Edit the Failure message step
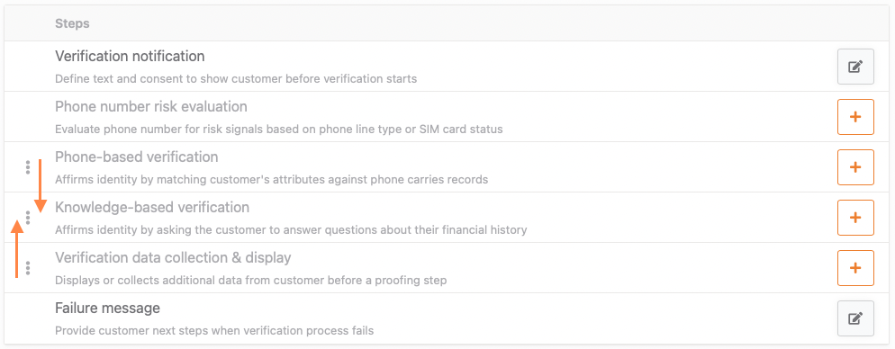 click(855, 318)
